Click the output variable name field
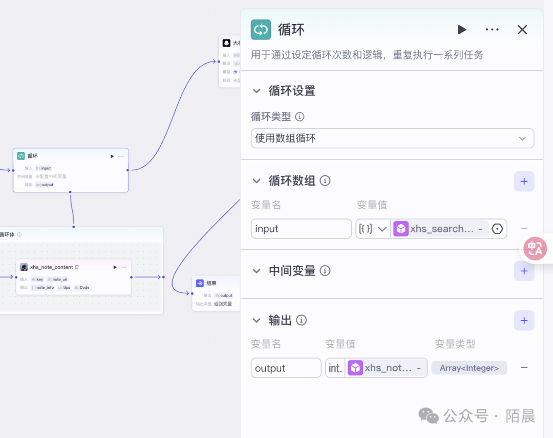This screenshot has height=438, width=553. pyautogui.click(x=286, y=368)
